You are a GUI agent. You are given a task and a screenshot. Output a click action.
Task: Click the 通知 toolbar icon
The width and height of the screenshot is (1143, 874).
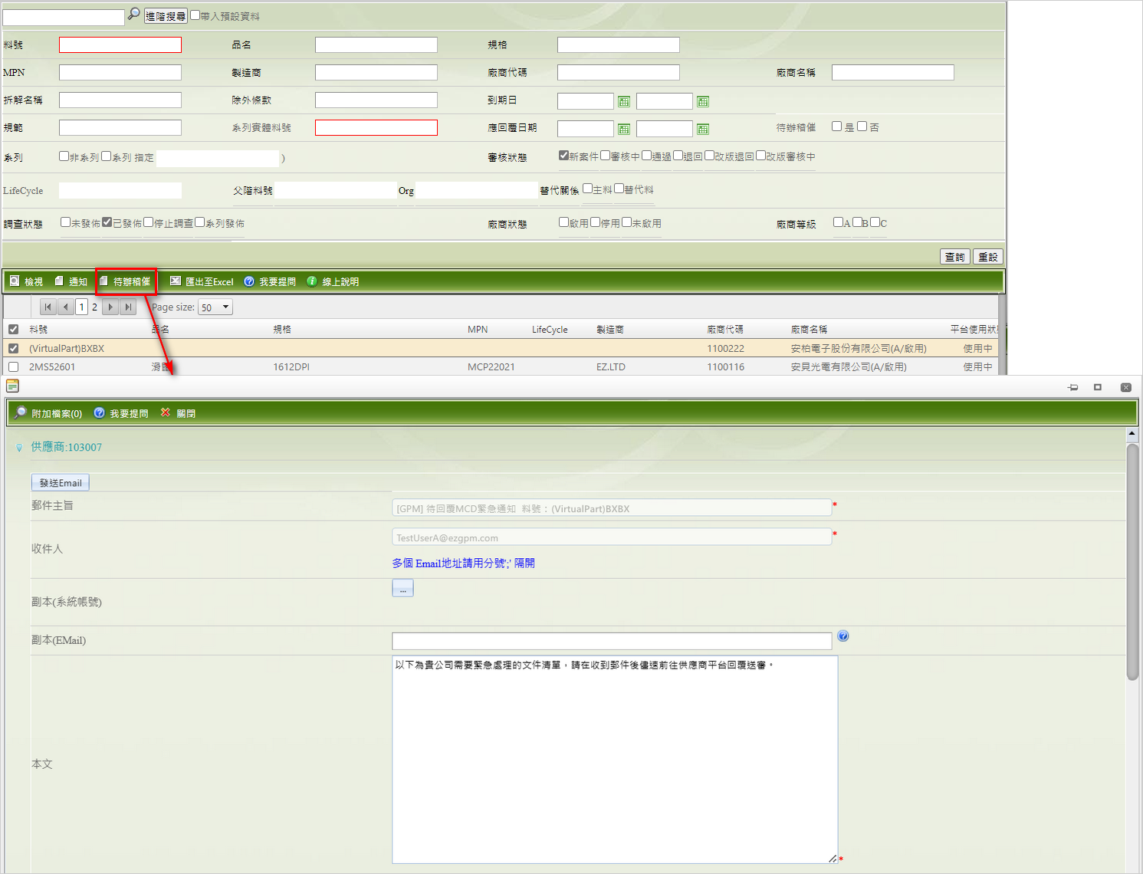tap(59, 281)
